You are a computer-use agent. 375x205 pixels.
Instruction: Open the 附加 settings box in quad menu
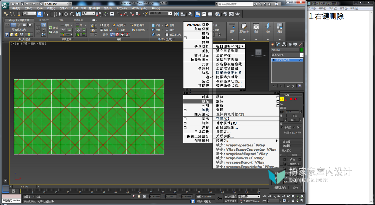185,38
